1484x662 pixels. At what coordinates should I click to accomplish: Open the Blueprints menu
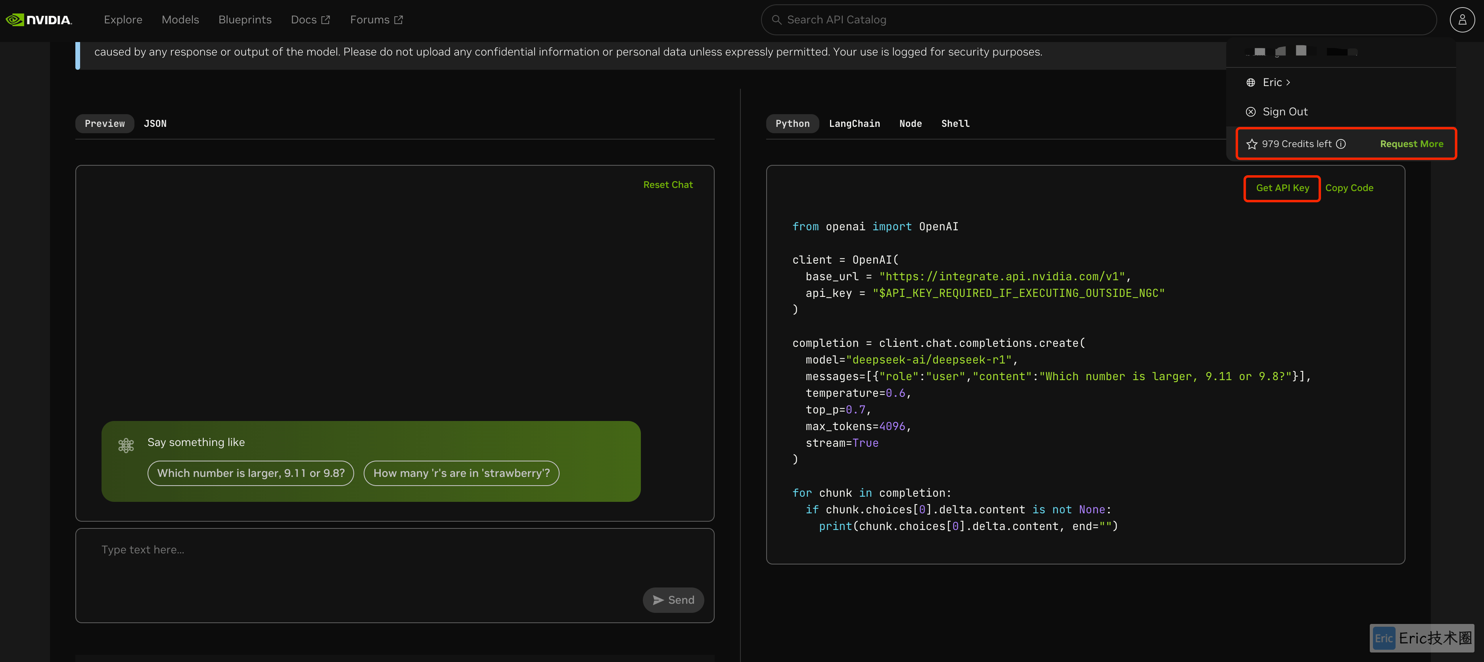(245, 19)
